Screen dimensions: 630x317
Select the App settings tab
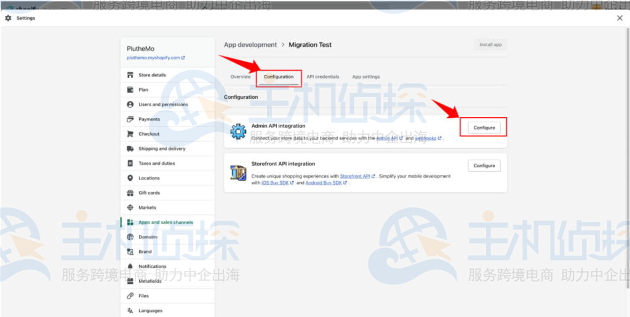click(365, 77)
